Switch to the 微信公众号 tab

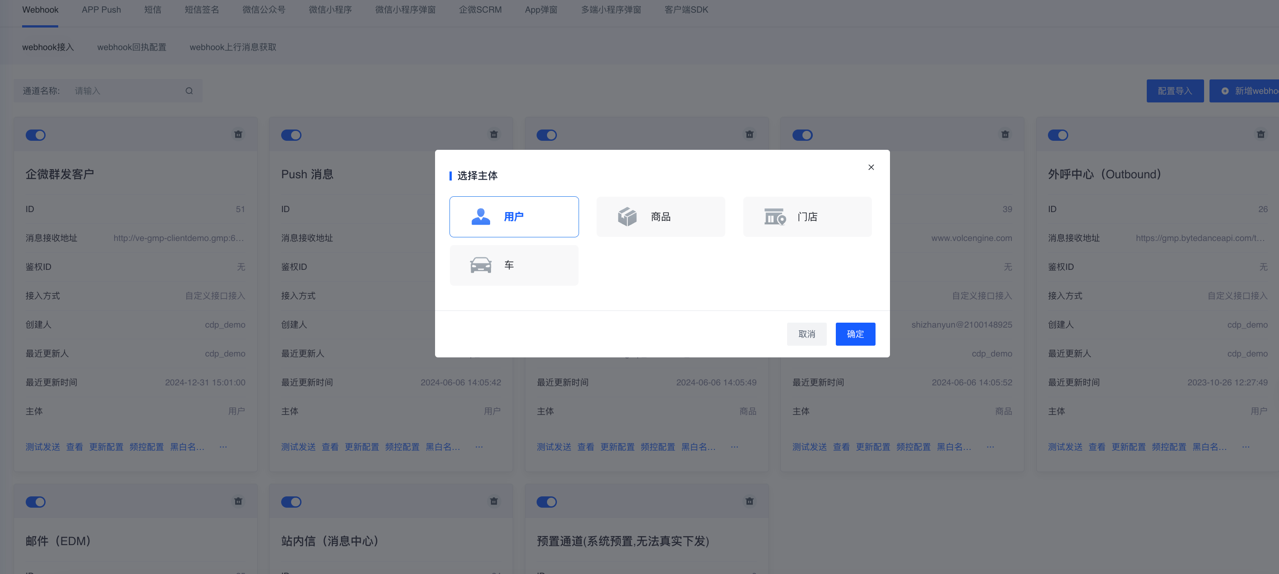pyautogui.click(x=264, y=10)
